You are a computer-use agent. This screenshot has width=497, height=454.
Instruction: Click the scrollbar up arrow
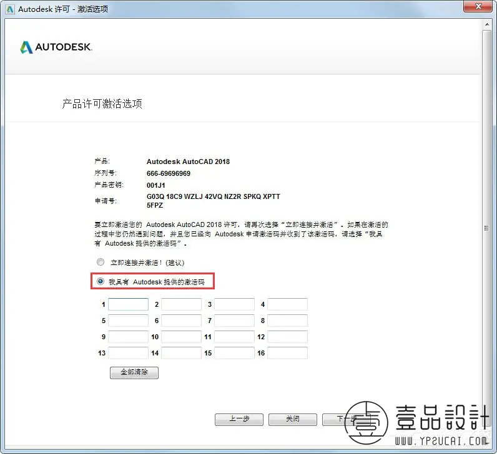[x=487, y=24]
